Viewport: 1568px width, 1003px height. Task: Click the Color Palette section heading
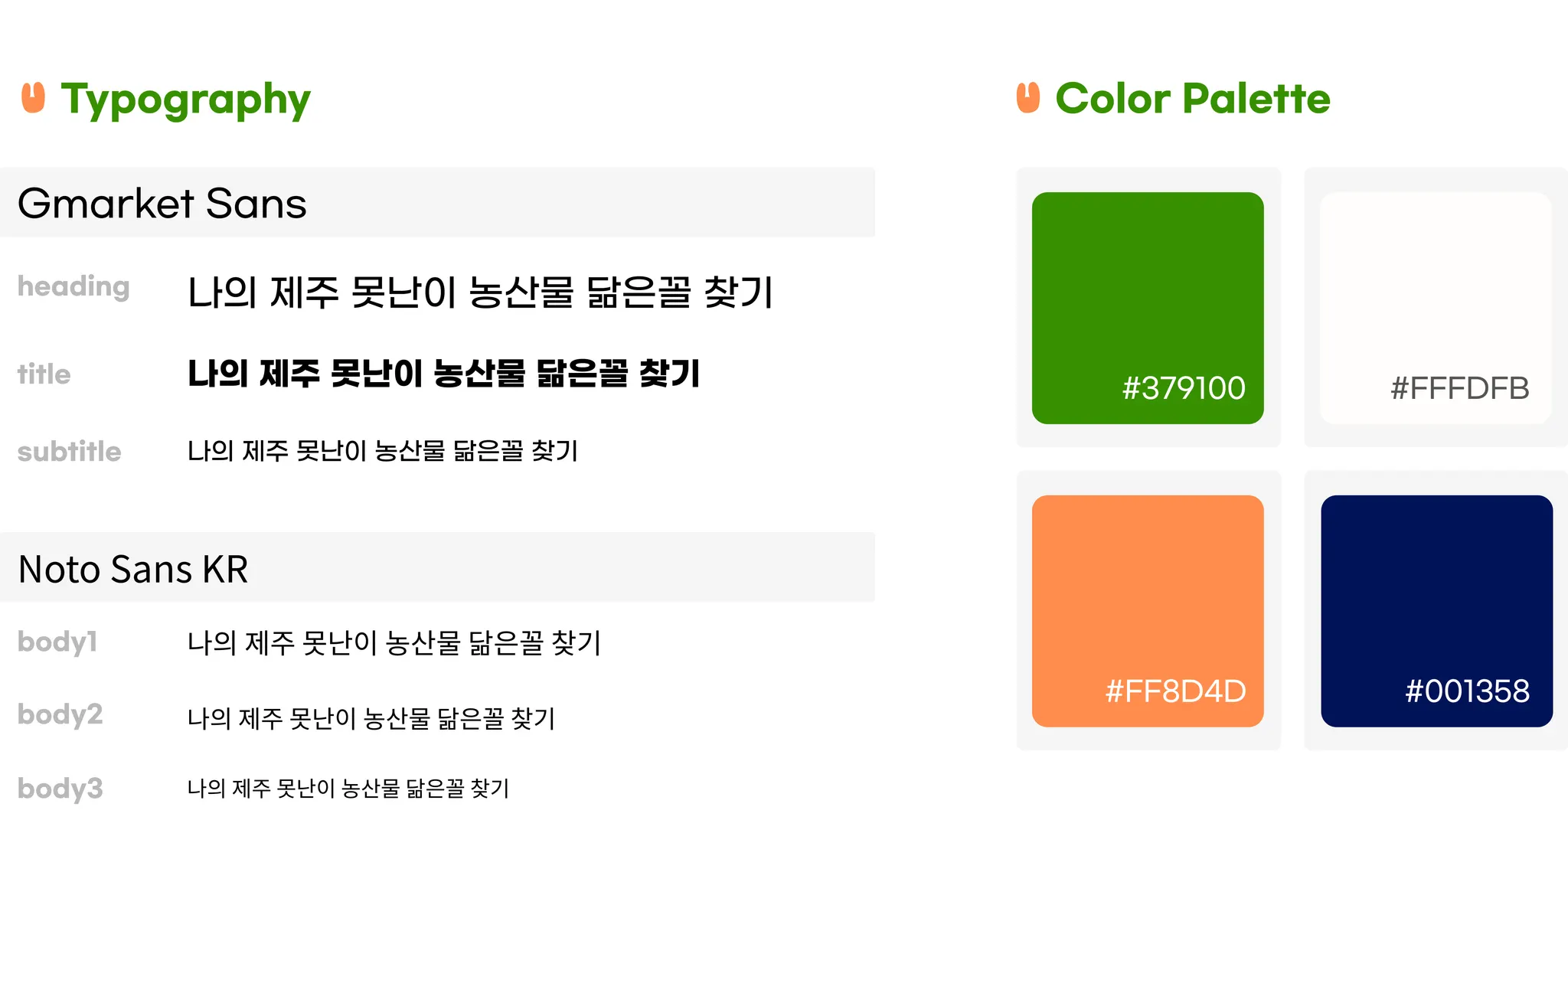tap(1193, 98)
